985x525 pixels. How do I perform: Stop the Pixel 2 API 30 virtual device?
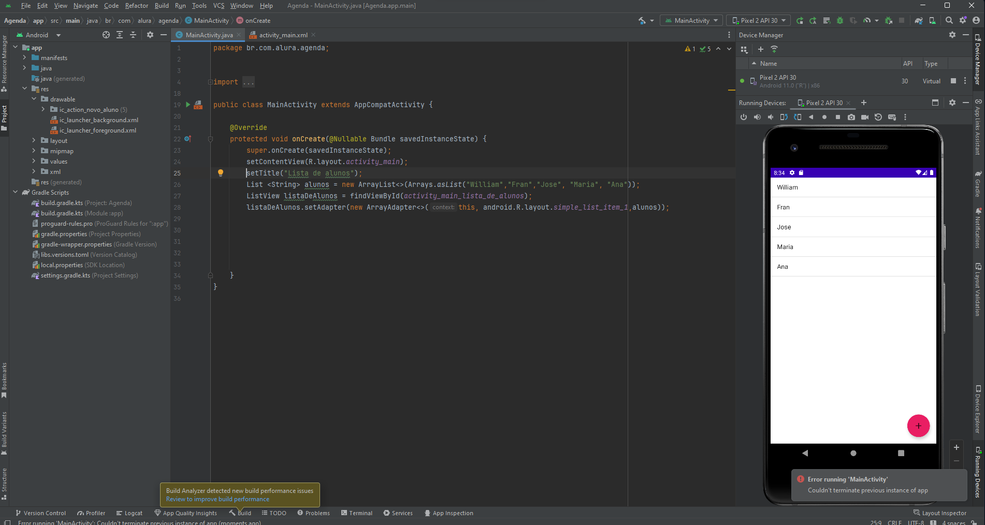(x=953, y=81)
